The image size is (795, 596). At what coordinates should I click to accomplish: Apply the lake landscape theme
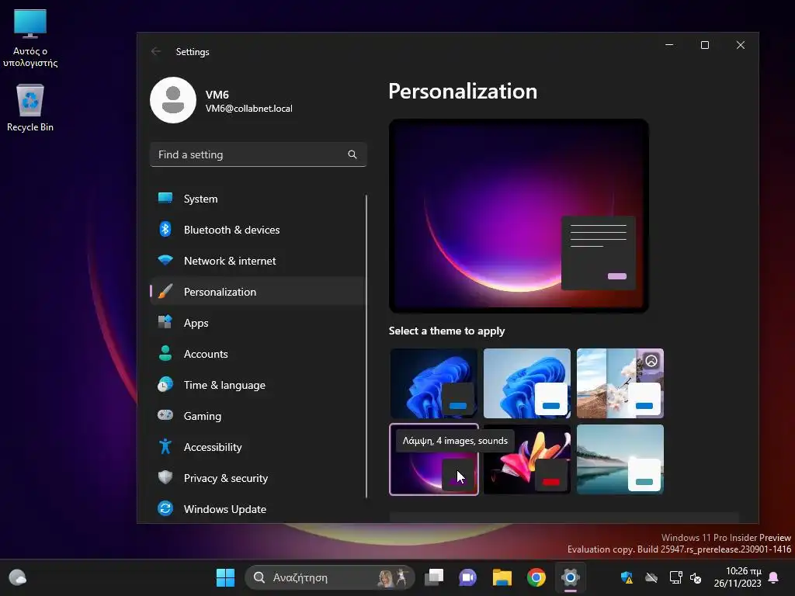point(620,459)
